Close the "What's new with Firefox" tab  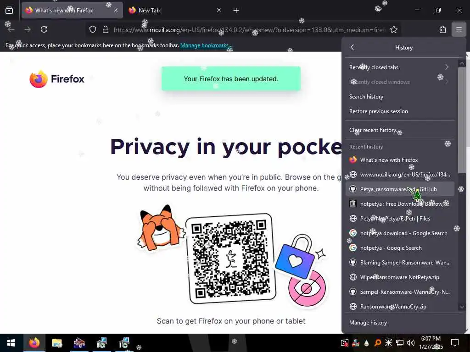[116, 11]
